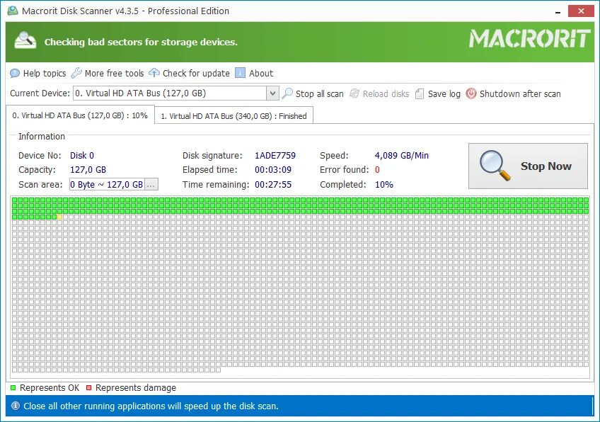This screenshot has height=422, width=600.
Task: Click the Information group label
Action: pos(42,137)
